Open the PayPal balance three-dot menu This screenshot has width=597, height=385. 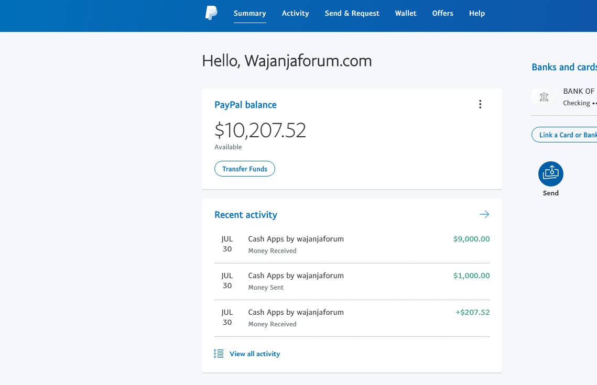pyautogui.click(x=480, y=104)
